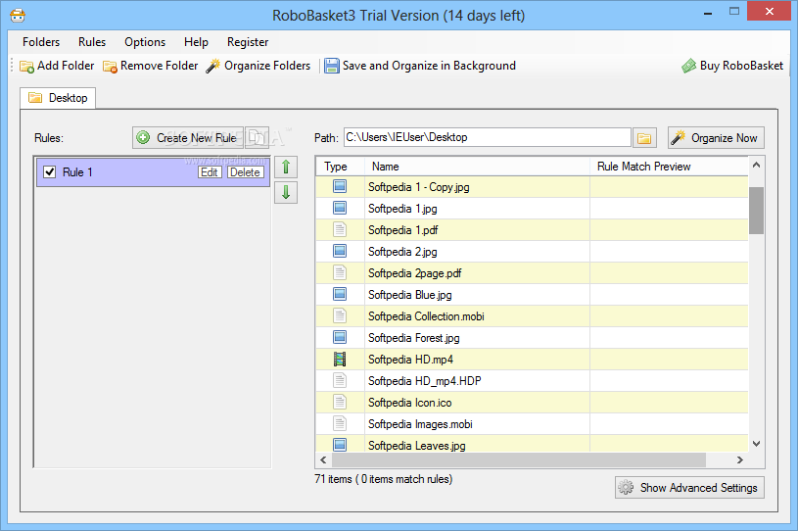Viewport: 798px width, 531px height.
Task: Click the document icon of Softpedia 1.pdf
Action: click(x=340, y=229)
